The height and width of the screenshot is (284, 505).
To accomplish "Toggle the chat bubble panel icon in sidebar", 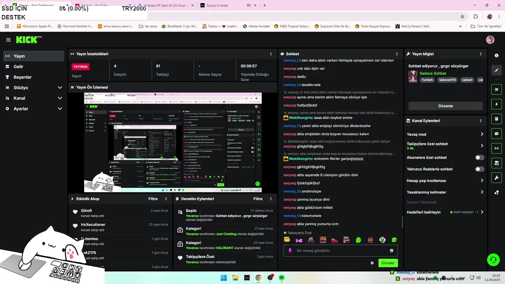I will [496, 134].
